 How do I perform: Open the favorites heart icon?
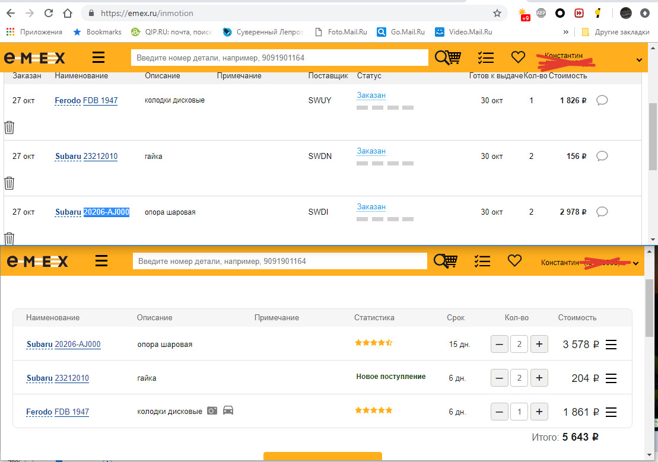tap(517, 57)
